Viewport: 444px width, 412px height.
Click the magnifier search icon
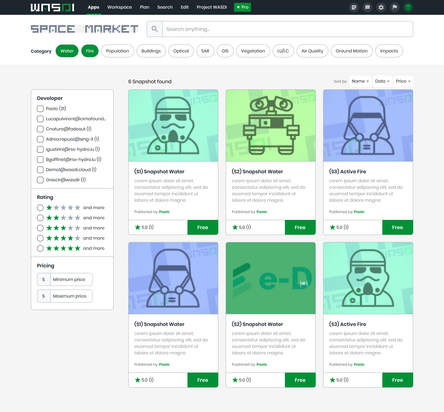[155, 29]
